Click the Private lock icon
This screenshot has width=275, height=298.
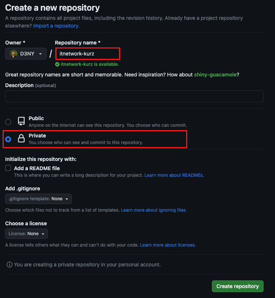(x=21, y=139)
